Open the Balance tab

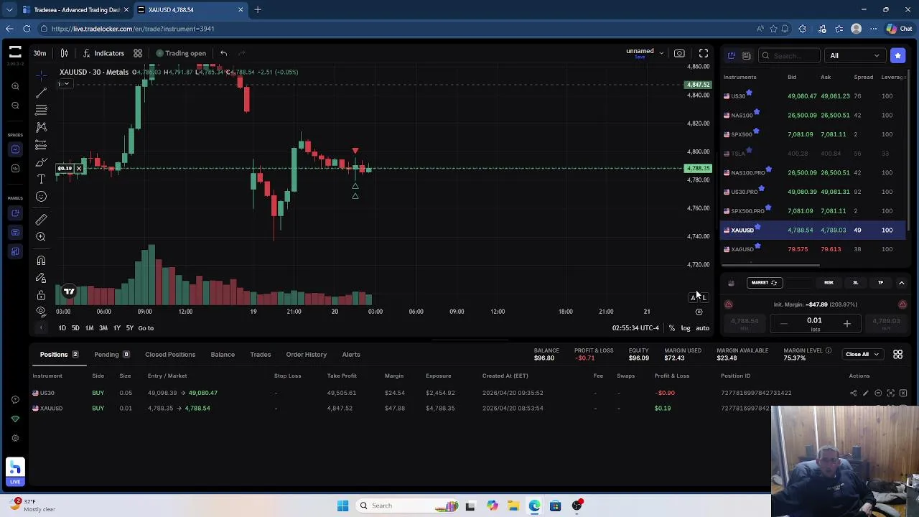pos(223,354)
